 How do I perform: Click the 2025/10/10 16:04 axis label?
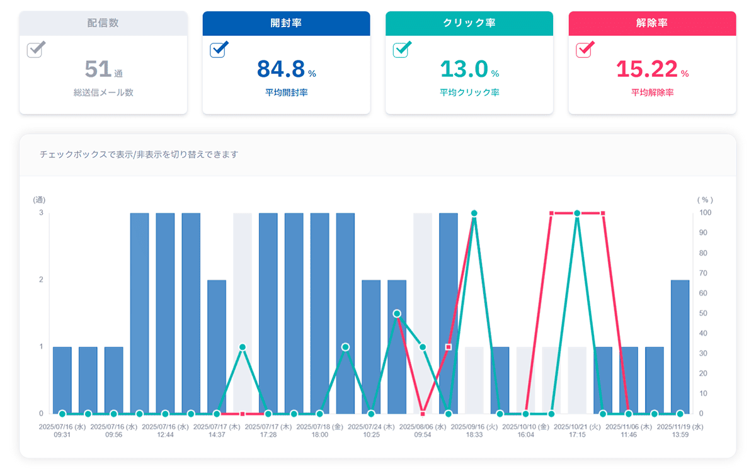click(x=526, y=430)
